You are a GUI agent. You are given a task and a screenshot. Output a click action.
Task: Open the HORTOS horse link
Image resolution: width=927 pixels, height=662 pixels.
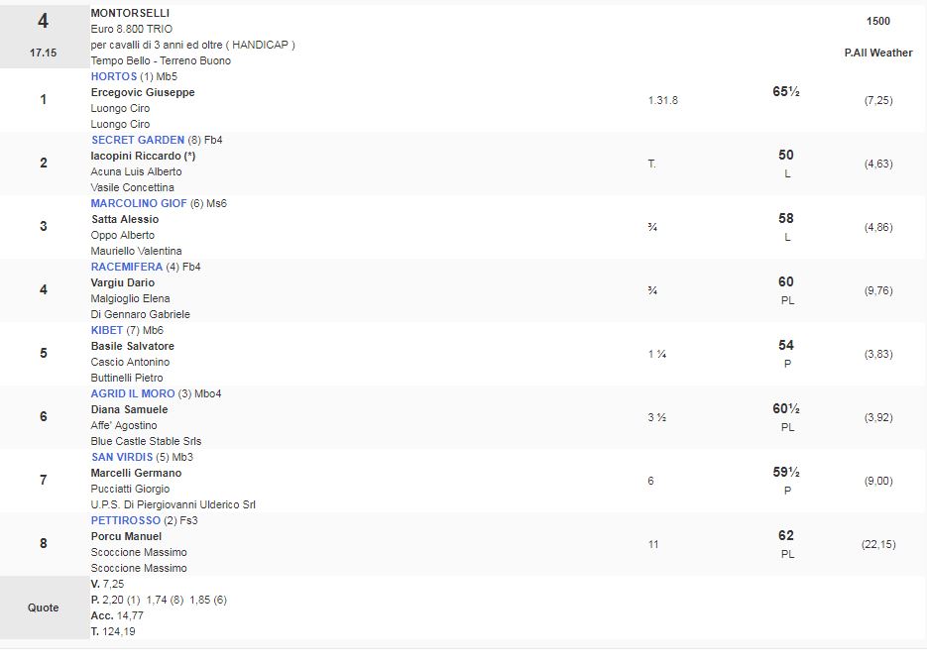(x=113, y=76)
